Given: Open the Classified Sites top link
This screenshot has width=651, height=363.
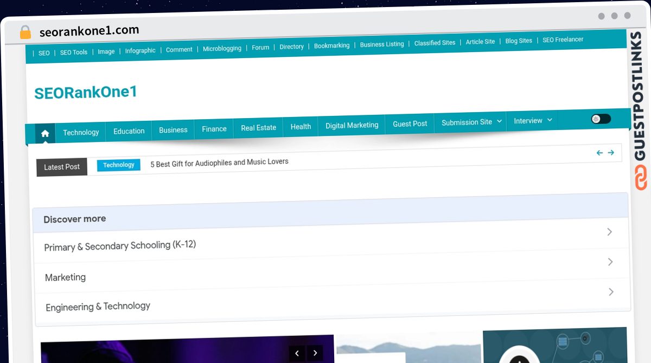Looking at the screenshot, I should 435,43.
